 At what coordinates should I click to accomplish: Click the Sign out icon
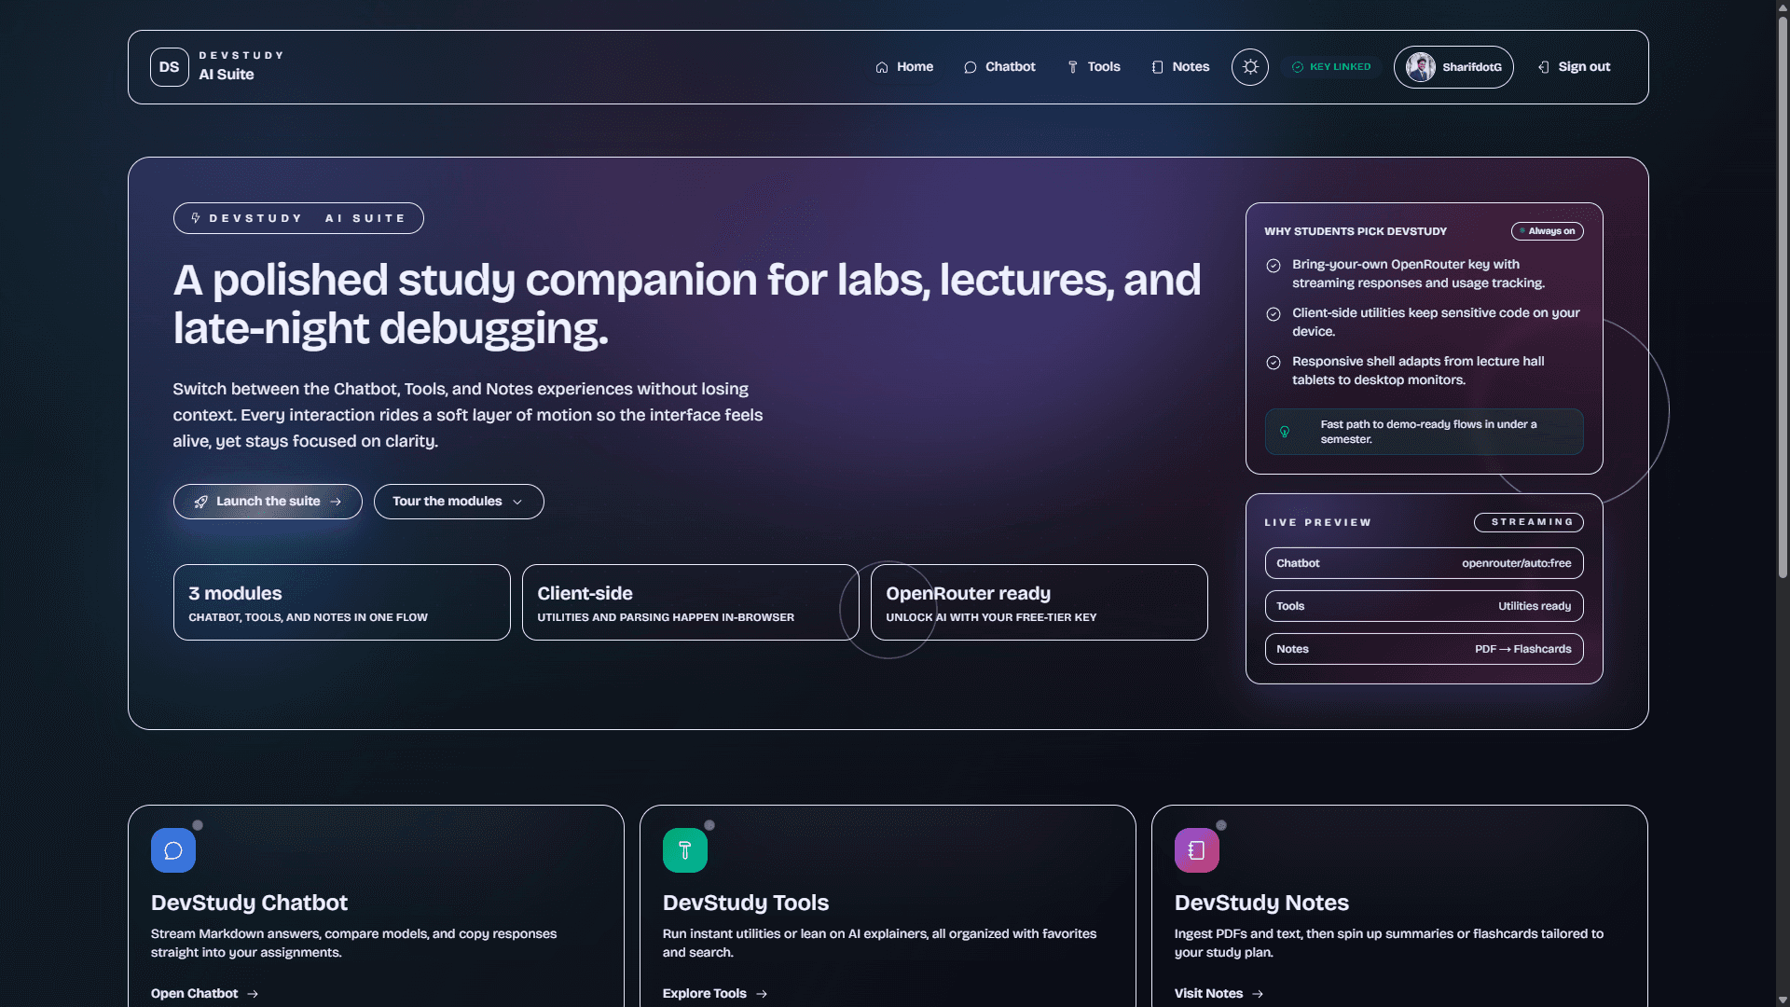coord(1543,66)
